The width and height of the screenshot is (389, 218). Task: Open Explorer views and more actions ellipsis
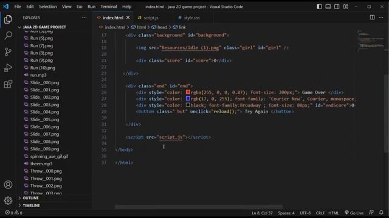click(x=84, y=18)
